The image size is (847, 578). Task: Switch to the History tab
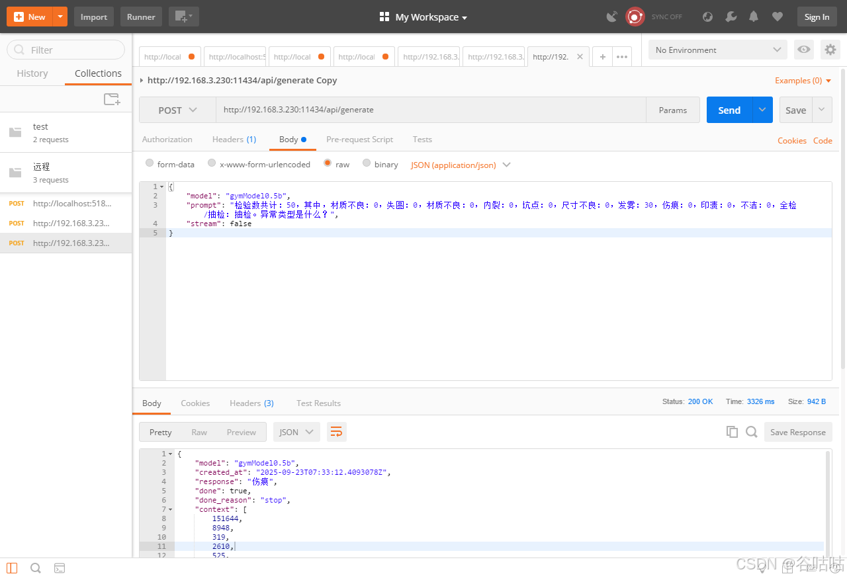(32, 73)
